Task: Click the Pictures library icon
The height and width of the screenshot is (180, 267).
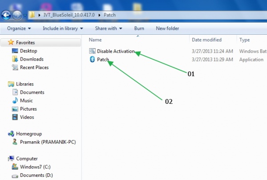Action: coord(15,109)
